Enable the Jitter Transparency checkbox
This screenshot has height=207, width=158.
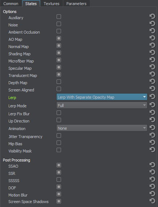click(x=59, y=135)
